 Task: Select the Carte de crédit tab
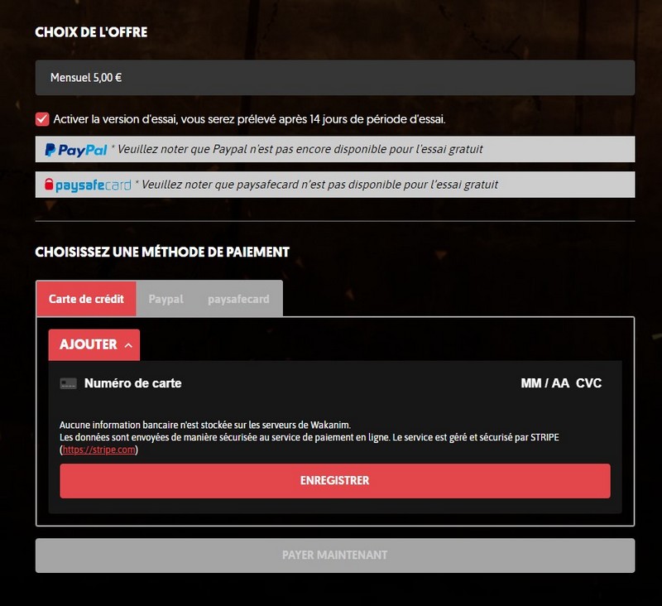click(86, 299)
